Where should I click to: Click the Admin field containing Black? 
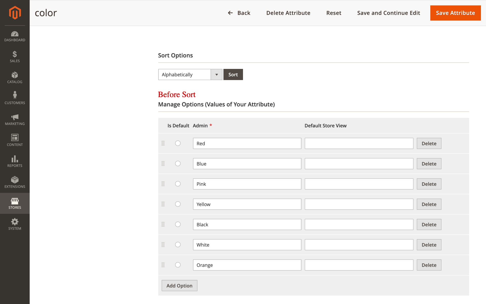tap(247, 224)
